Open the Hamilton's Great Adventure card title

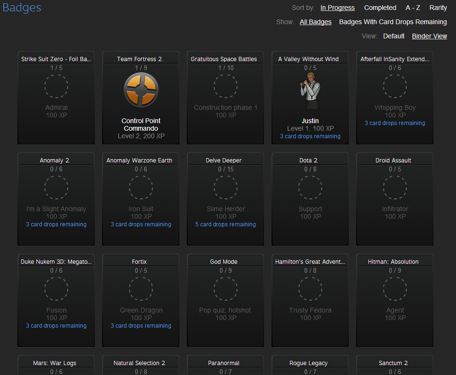click(x=310, y=262)
